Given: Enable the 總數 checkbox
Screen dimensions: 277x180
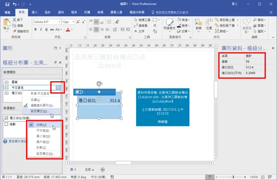Looking at the screenshot, I should [x=6, y=124].
